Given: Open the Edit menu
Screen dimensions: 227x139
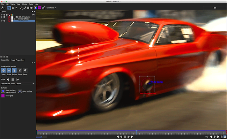Looking at the screenshot, I should click(7, 4).
